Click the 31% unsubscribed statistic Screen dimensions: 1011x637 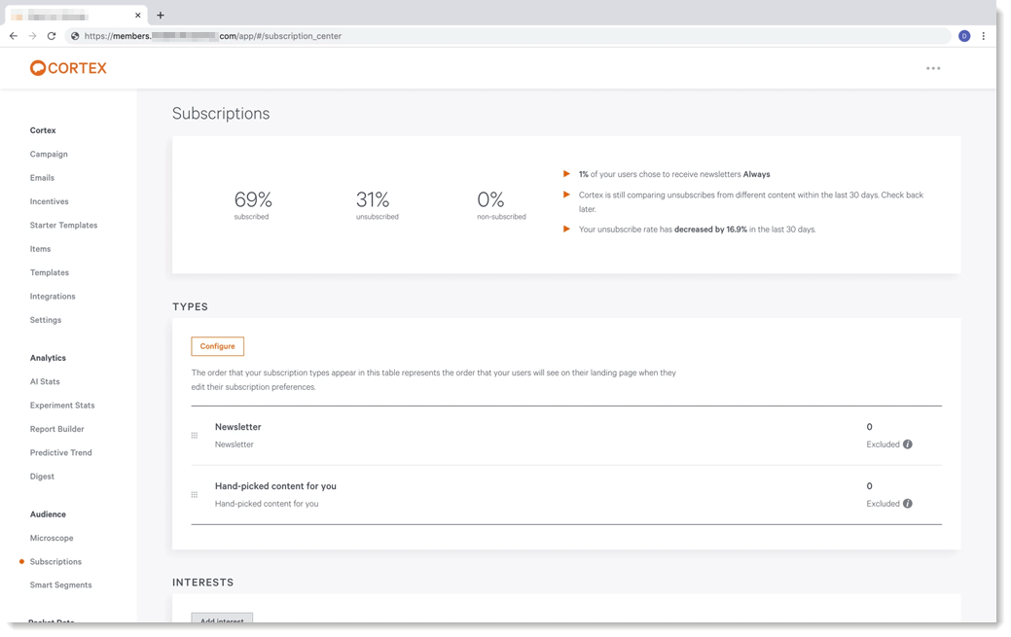point(378,205)
